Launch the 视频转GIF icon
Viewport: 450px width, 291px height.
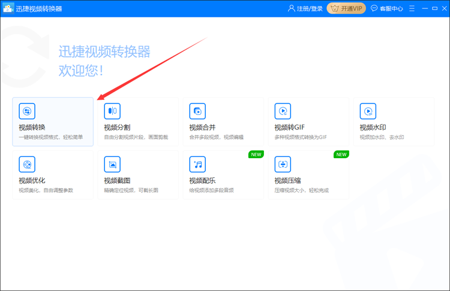(x=283, y=111)
